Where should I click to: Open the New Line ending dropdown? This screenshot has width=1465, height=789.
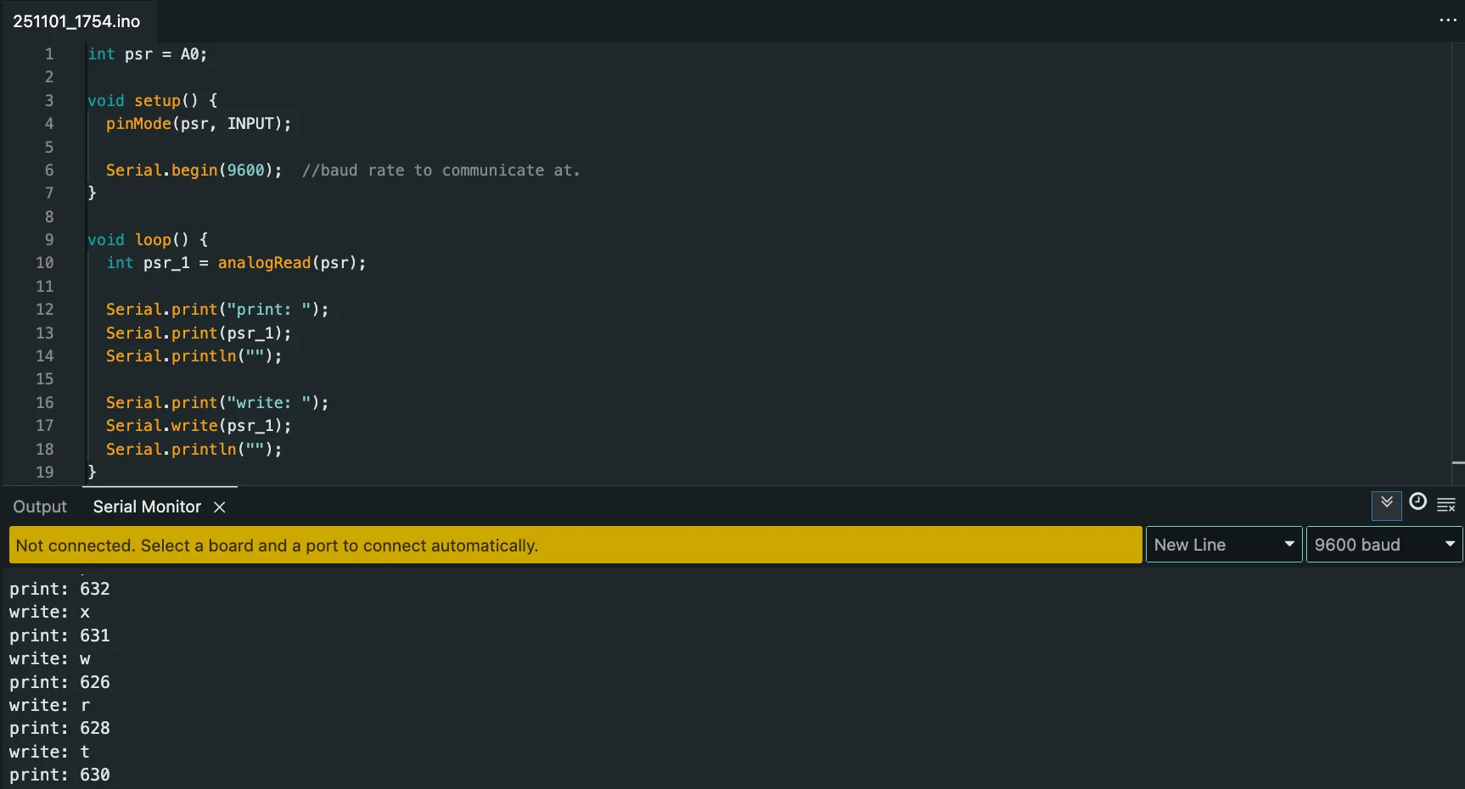1223,545
